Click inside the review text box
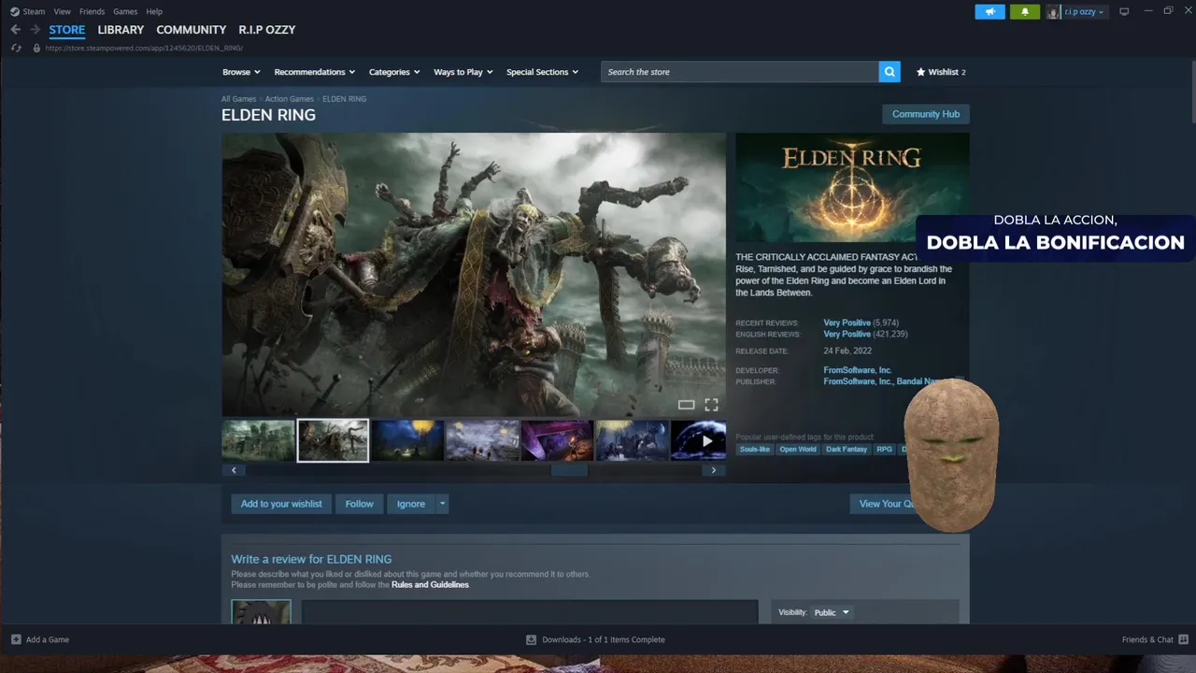The height and width of the screenshot is (673, 1196). (x=530, y=612)
